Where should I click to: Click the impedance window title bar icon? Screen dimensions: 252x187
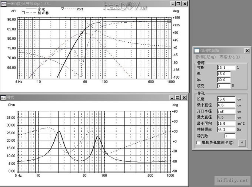point(3,97)
